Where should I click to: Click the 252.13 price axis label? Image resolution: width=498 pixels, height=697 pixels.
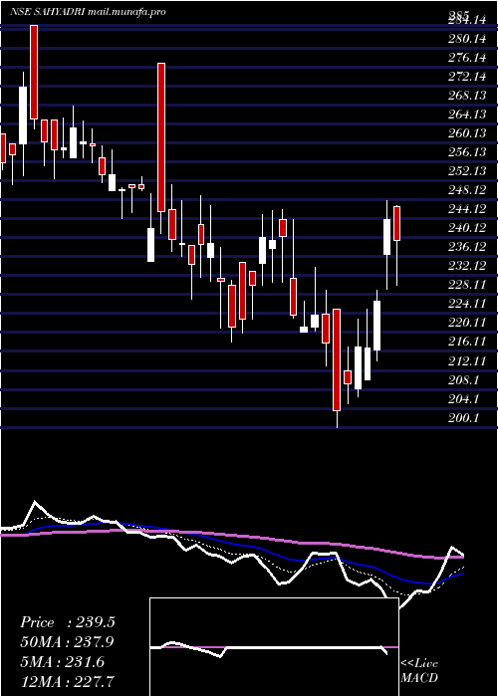pyautogui.click(x=467, y=171)
